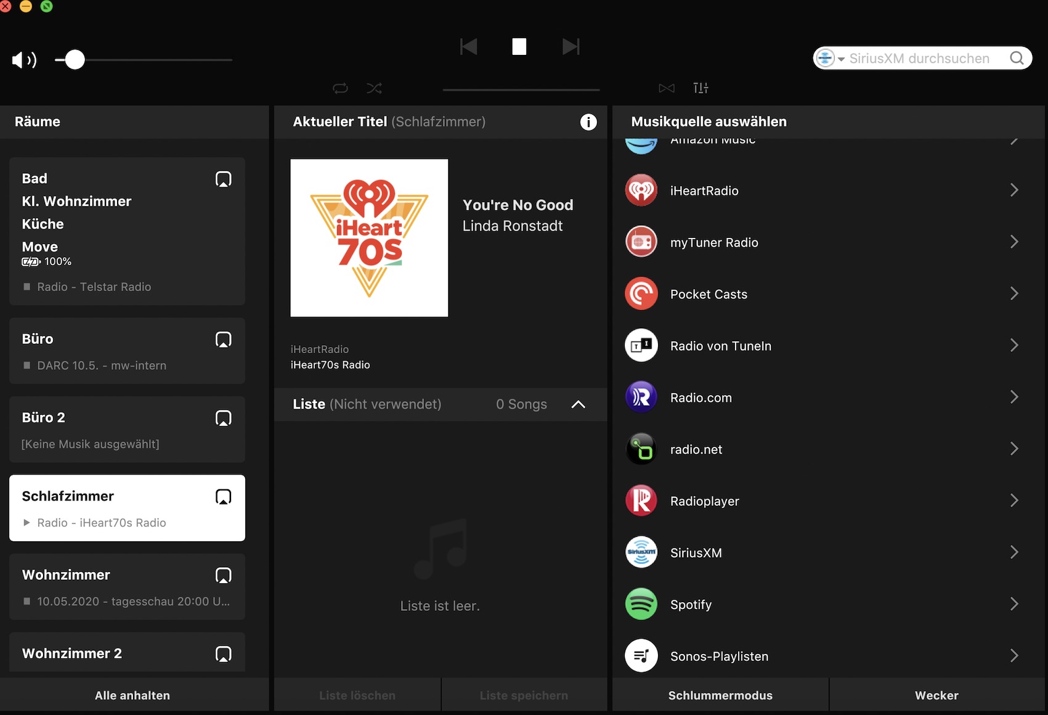Click the Radioplayer source icon
The width and height of the screenshot is (1048, 715).
pyautogui.click(x=641, y=501)
